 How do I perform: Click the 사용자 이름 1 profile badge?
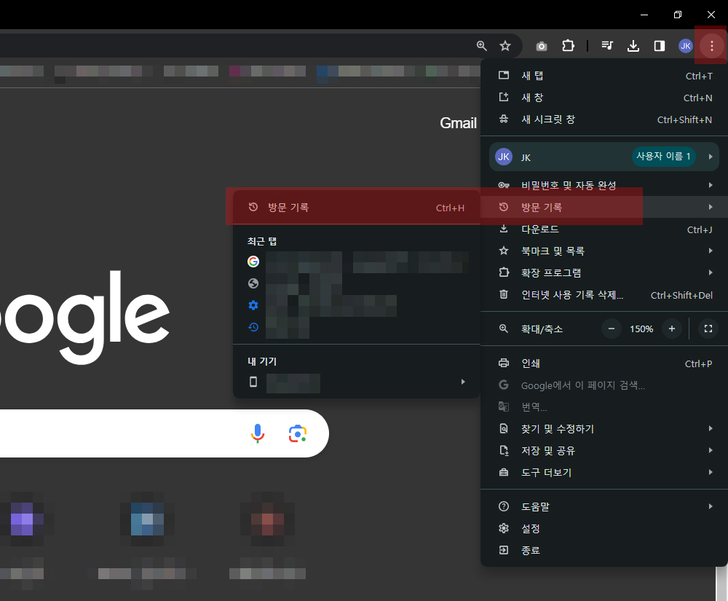[x=663, y=157]
